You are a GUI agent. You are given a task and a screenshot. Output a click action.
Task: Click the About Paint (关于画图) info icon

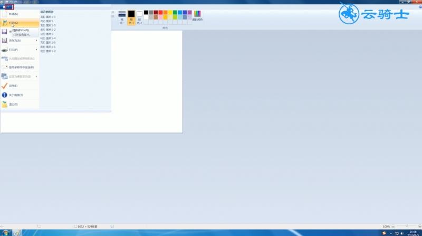[5, 95]
